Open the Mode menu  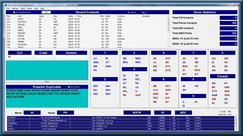pos(29,8)
